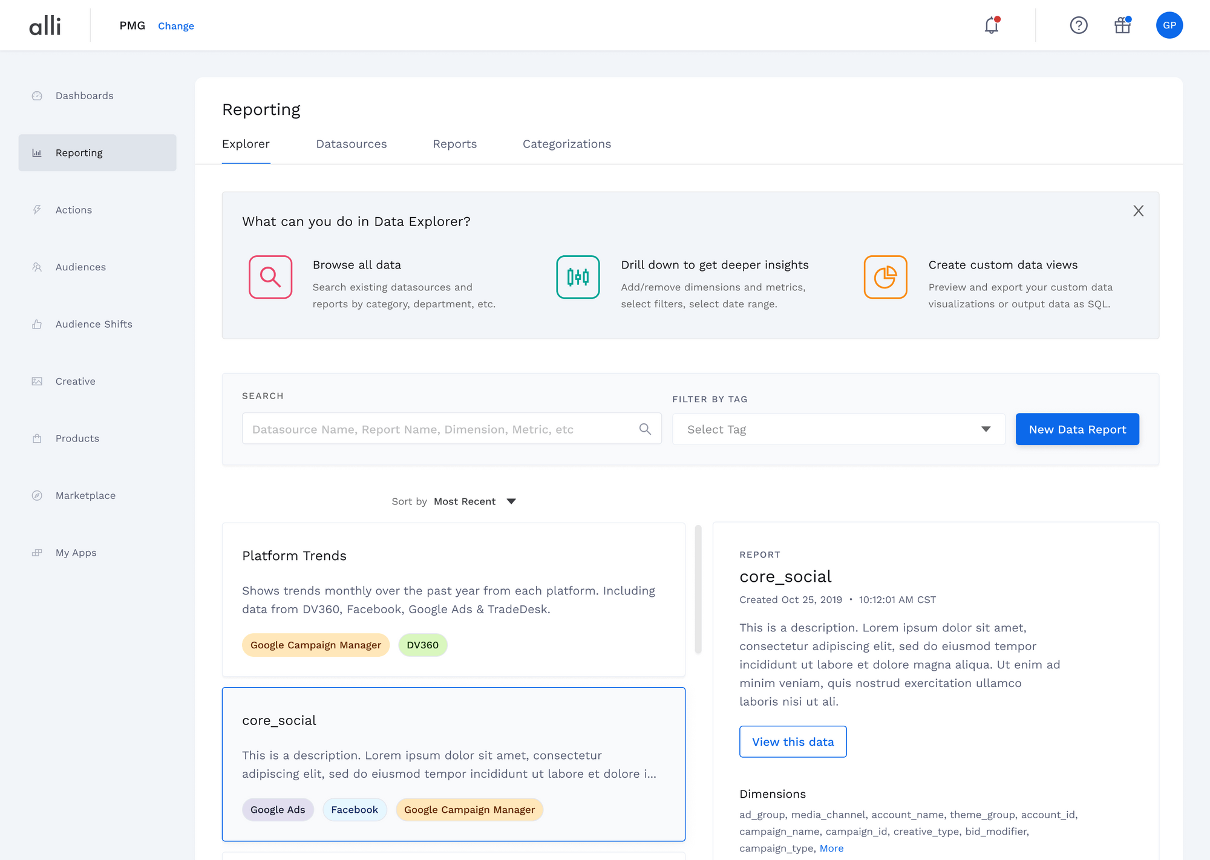This screenshot has width=1210, height=860.
Task: Open the Dashboards section in sidebar
Action: pyautogui.click(x=84, y=95)
